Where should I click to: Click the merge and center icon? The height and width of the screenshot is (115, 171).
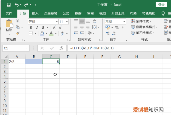[94, 27]
